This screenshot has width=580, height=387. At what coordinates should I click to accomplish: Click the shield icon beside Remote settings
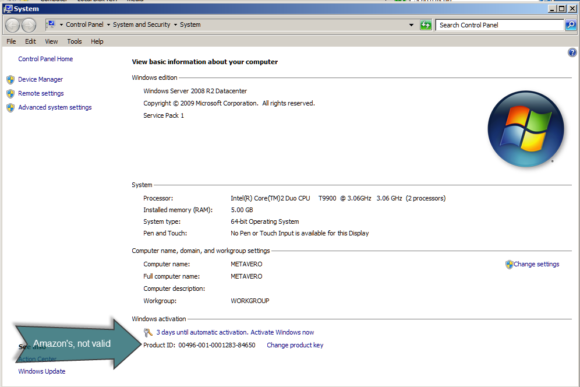(x=10, y=94)
